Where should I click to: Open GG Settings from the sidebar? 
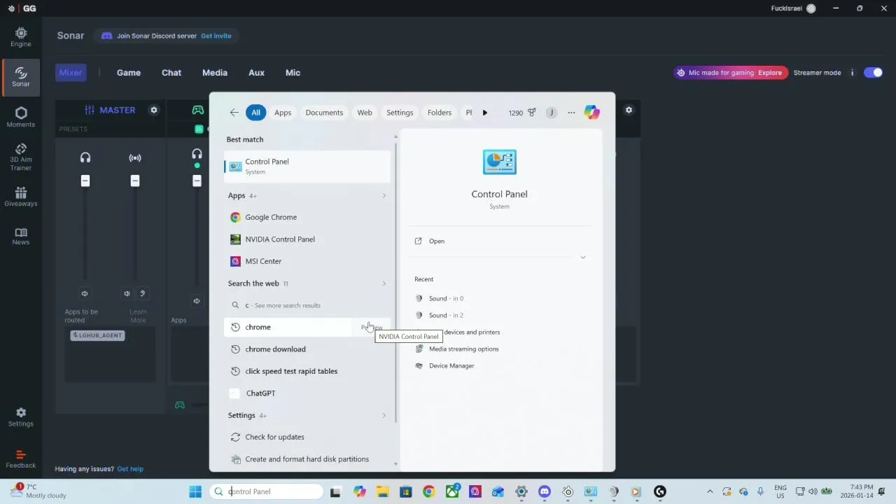point(20,417)
